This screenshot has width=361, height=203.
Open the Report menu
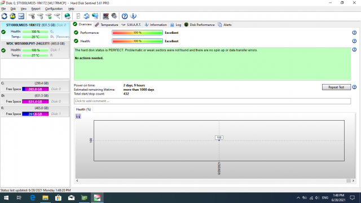pyautogui.click(x=36, y=9)
